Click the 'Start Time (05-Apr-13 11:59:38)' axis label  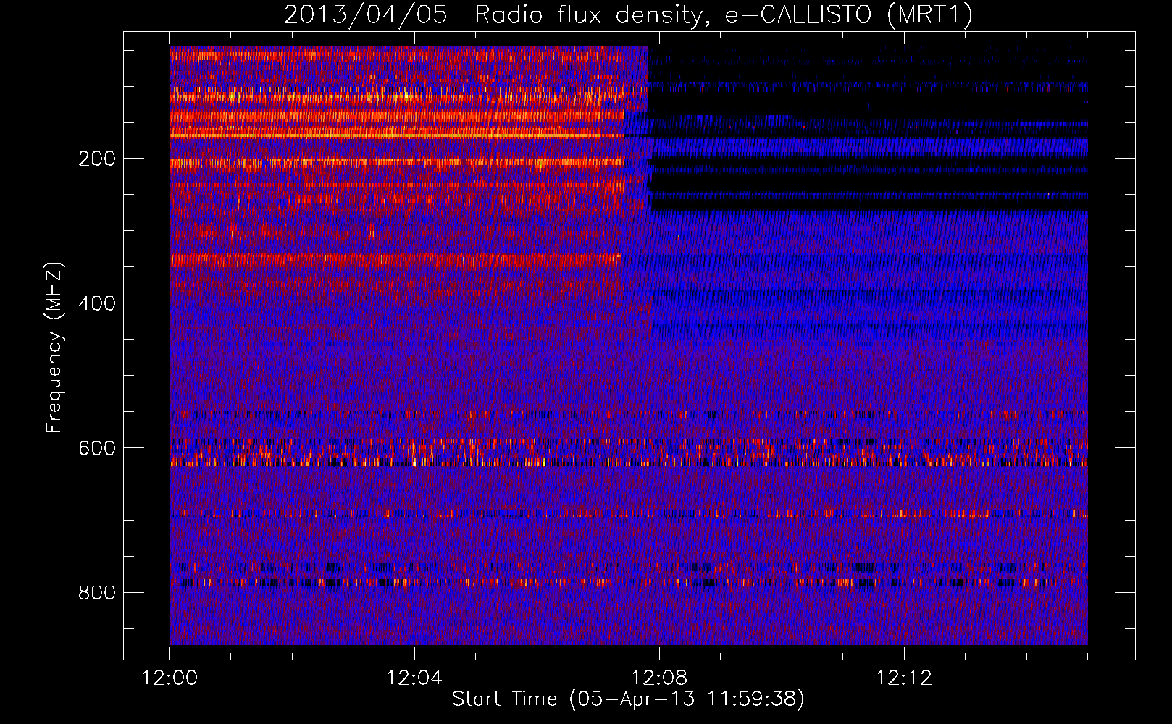(x=628, y=699)
